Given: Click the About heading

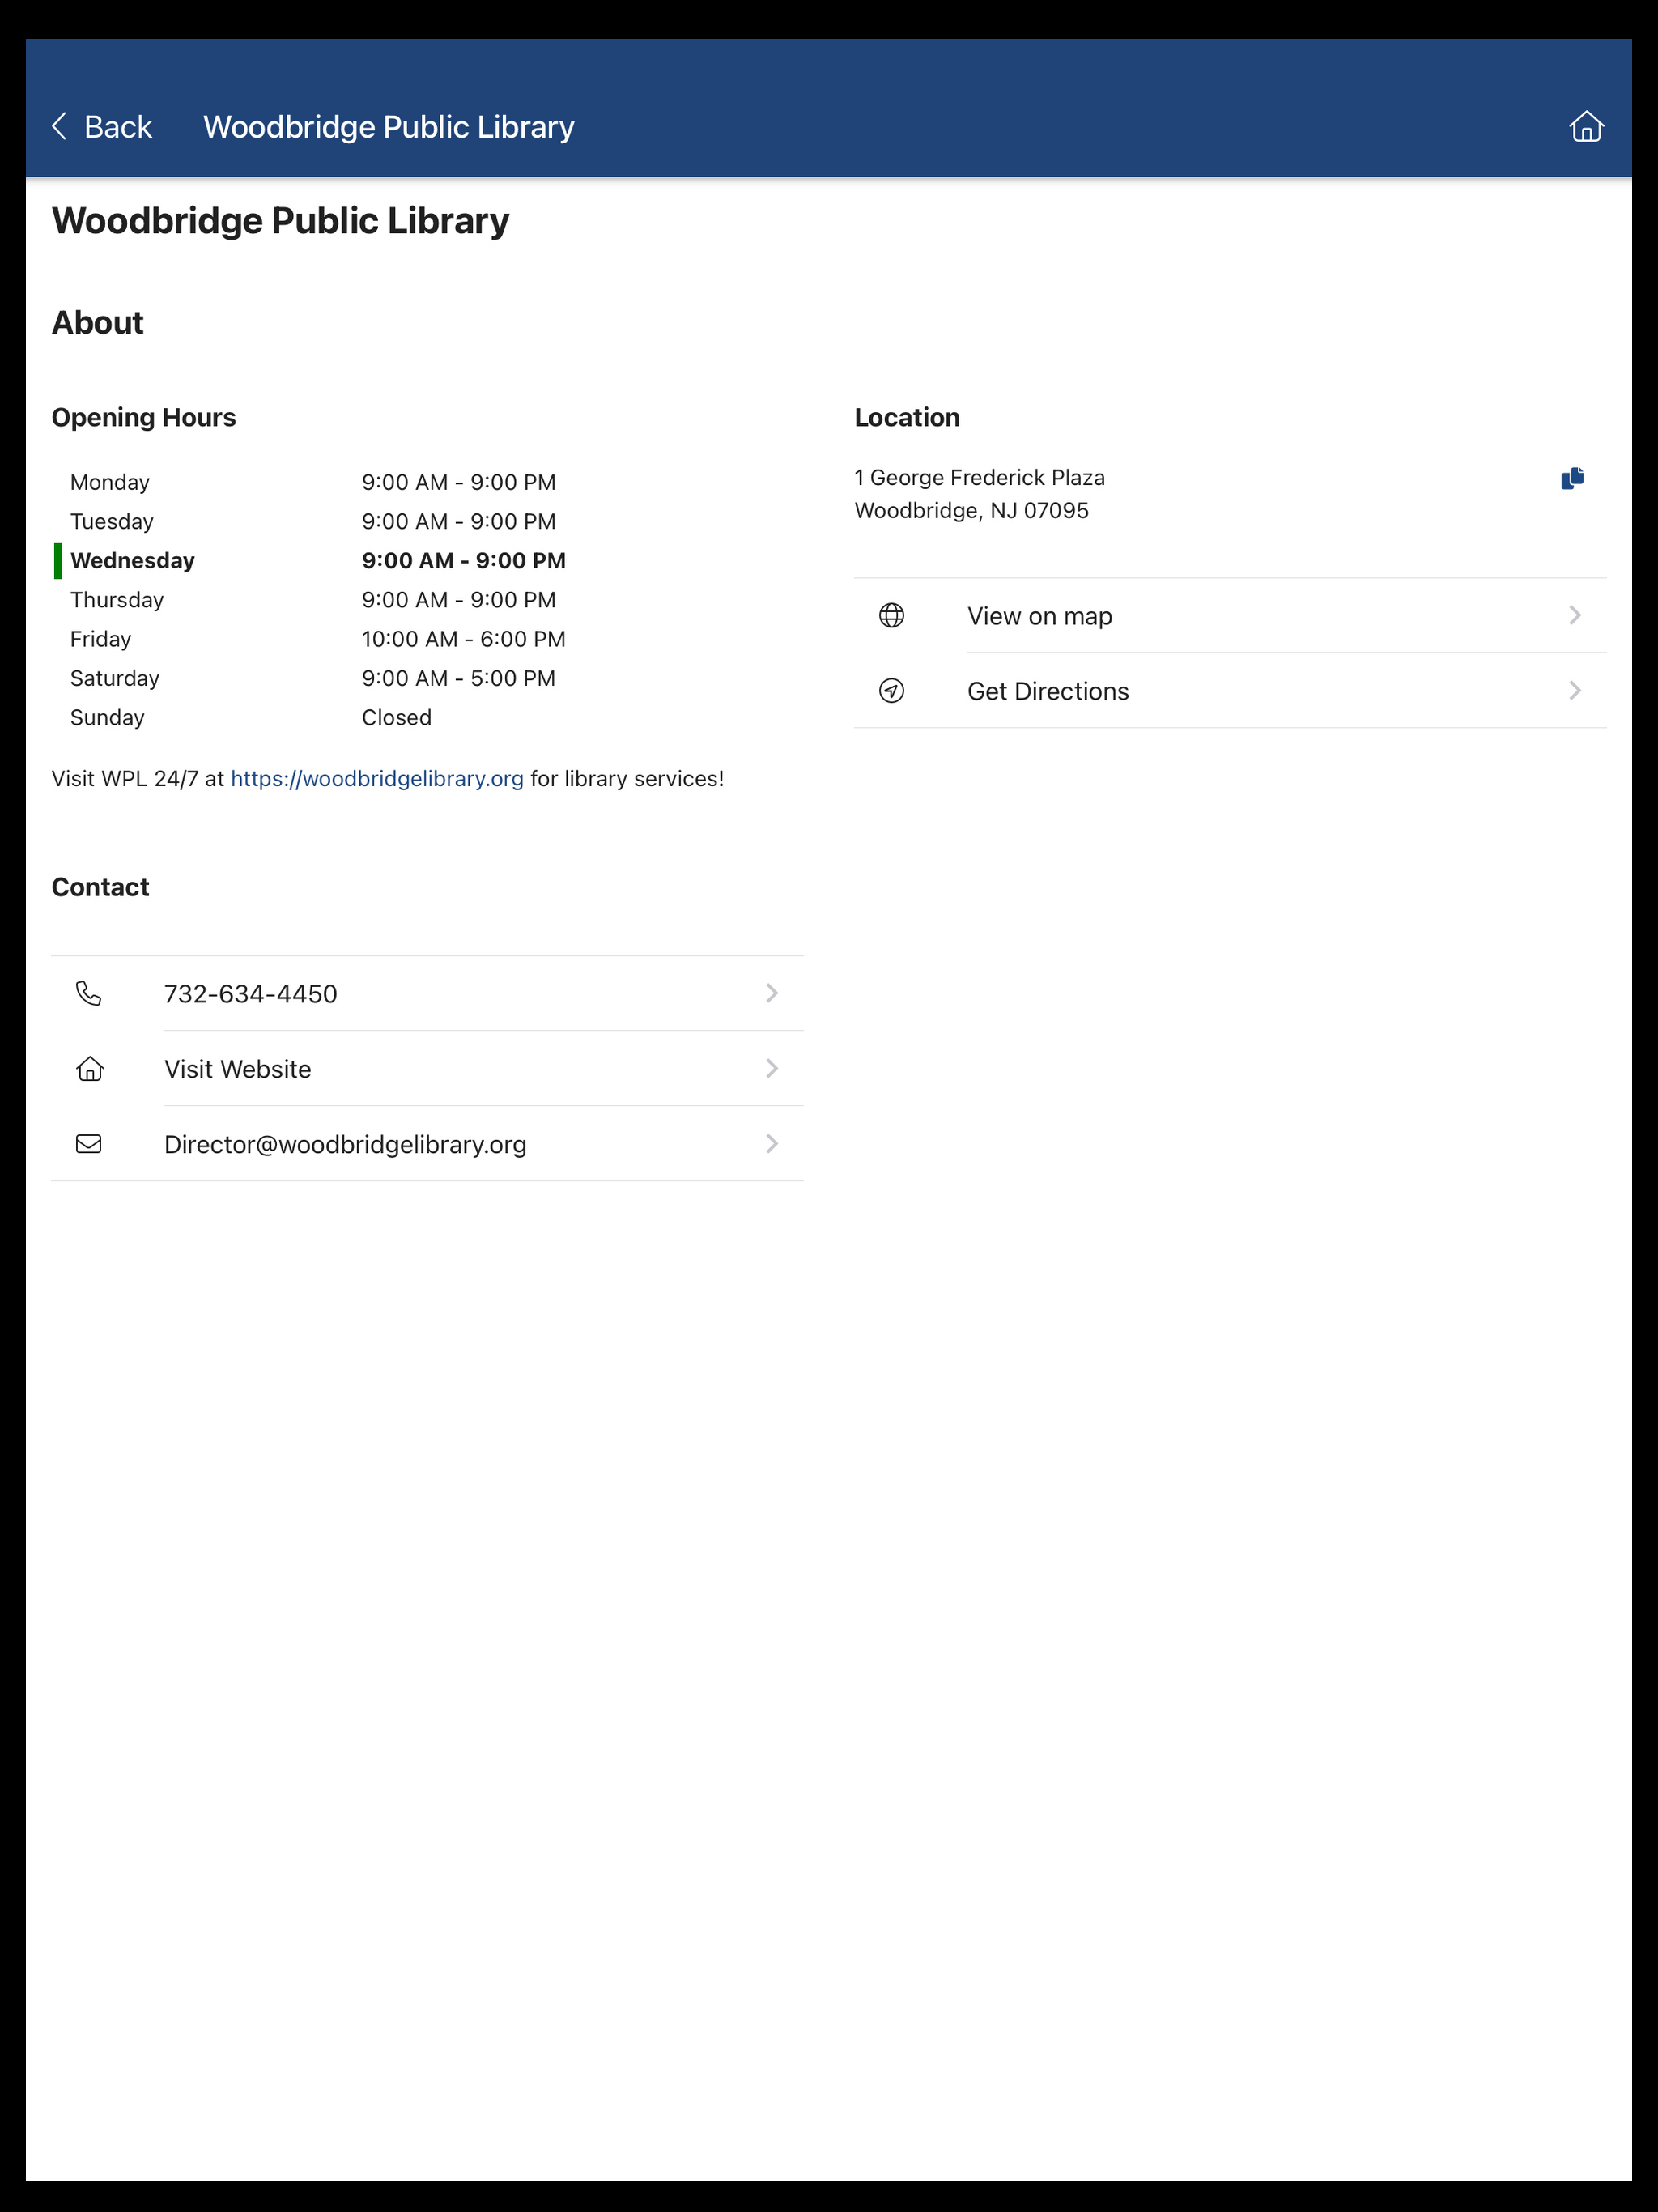Looking at the screenshot, I should (x=98, y=323).
